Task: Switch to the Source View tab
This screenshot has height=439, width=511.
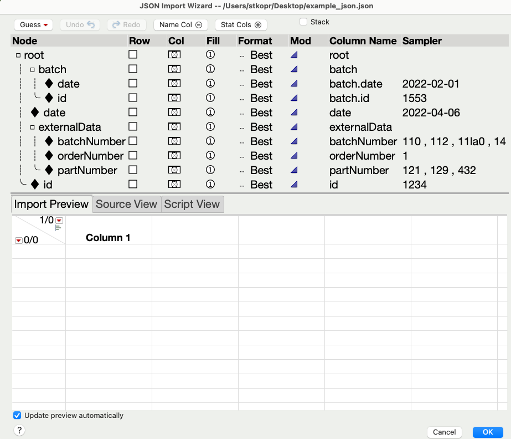Action: [126, 204]
